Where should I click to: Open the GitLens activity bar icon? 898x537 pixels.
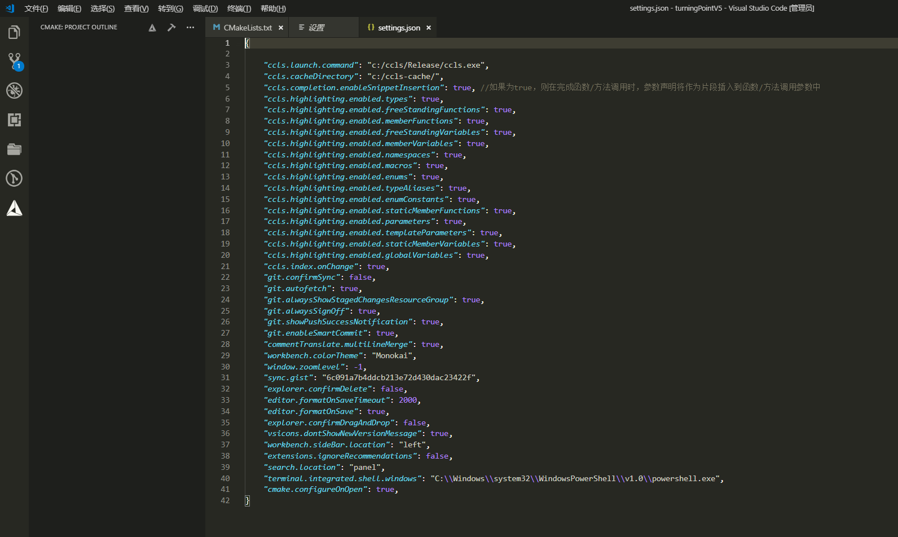[x=14, y=179]
